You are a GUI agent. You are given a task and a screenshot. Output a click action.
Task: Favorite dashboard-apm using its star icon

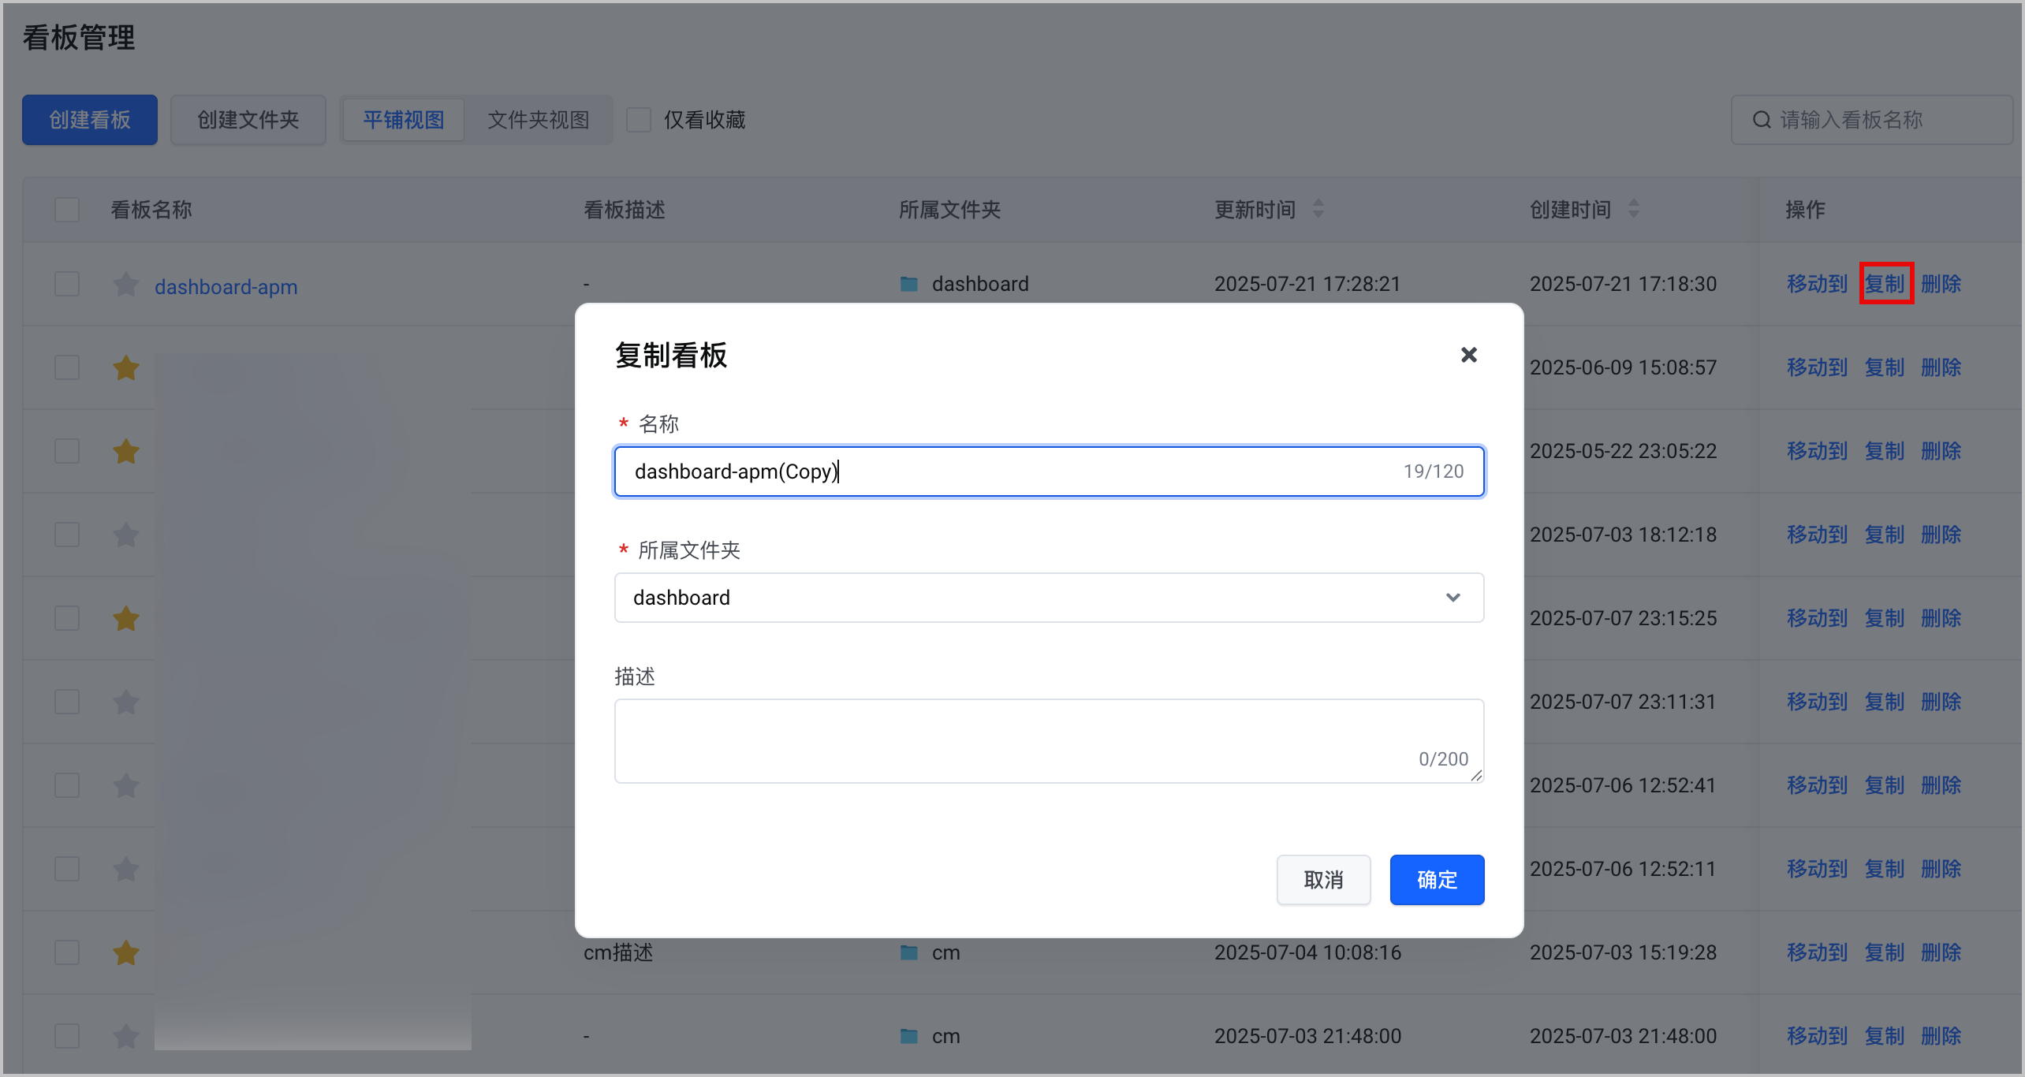pos(126,284)
